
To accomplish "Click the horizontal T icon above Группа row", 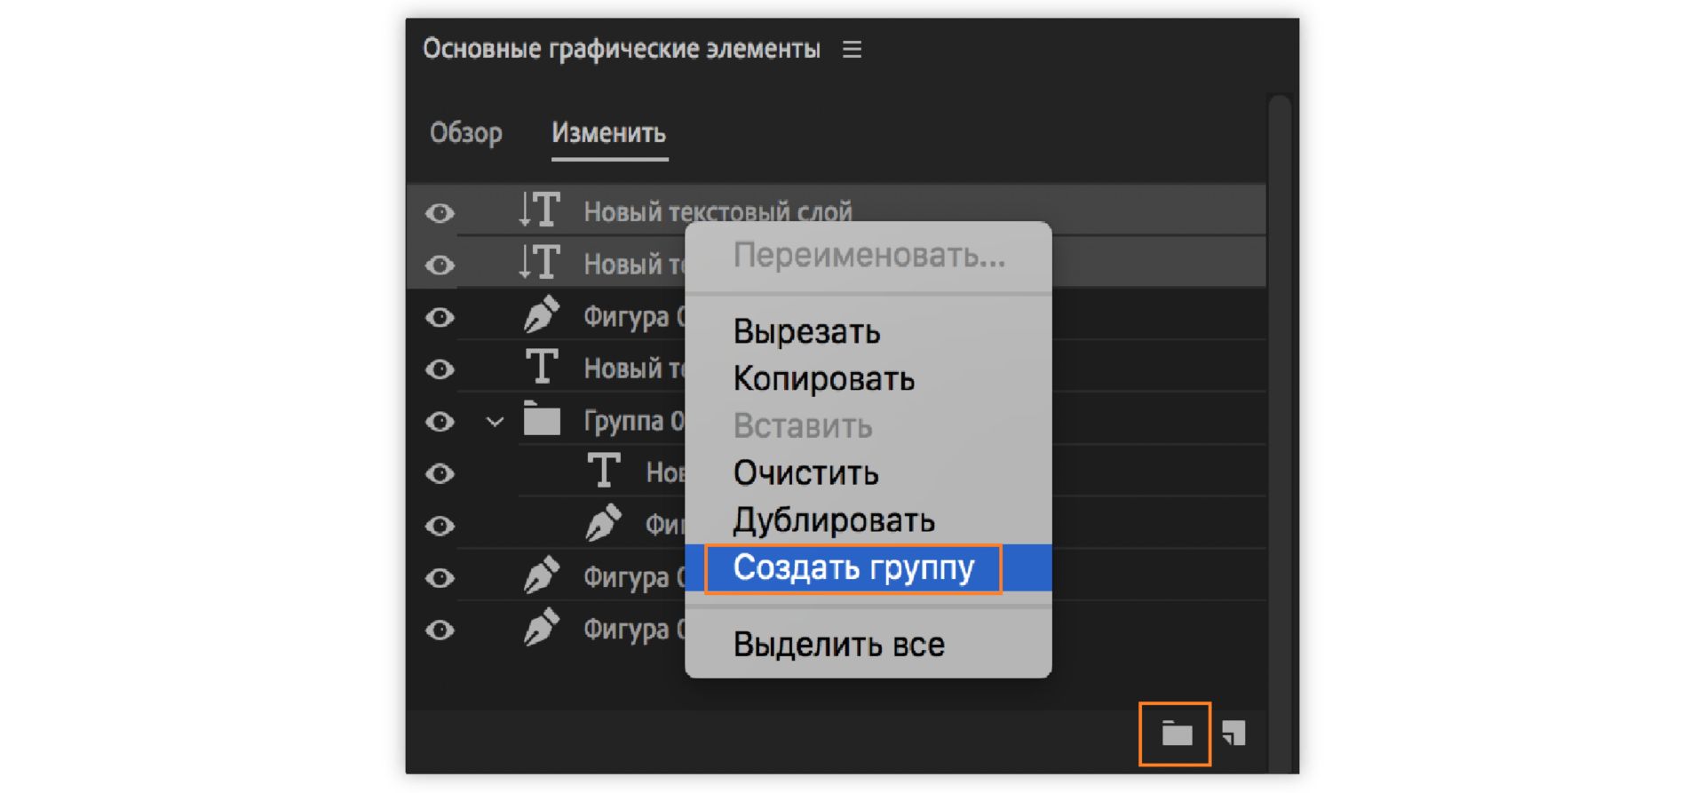I will (x=542, y=367).
